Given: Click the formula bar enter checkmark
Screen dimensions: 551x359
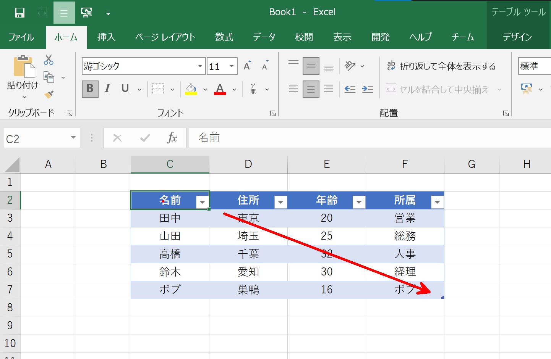Looking at the screenshot, I should 145,138.
